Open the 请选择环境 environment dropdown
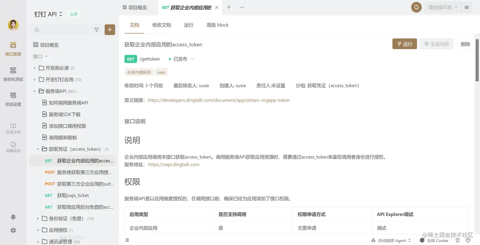 443,7
